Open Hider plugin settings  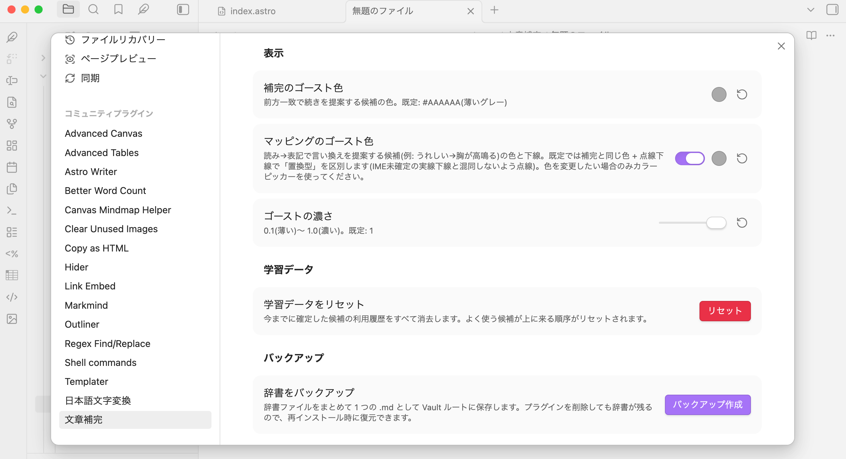coord(135,267)
